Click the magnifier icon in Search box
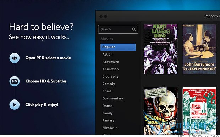 [134, 29]
